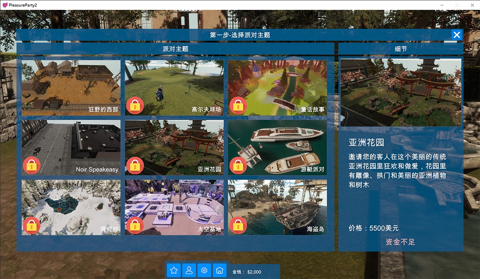
Task: Click the lock icon on 太空基地 theme
Action: click(135, 225)
